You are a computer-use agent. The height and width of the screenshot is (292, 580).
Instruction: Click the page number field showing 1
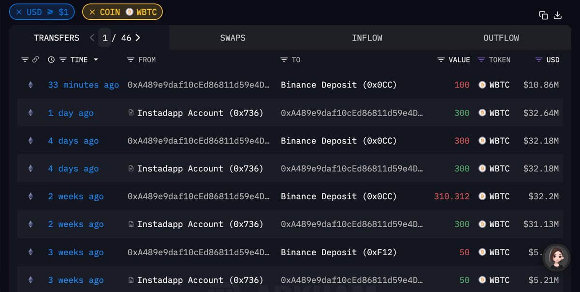105,38
